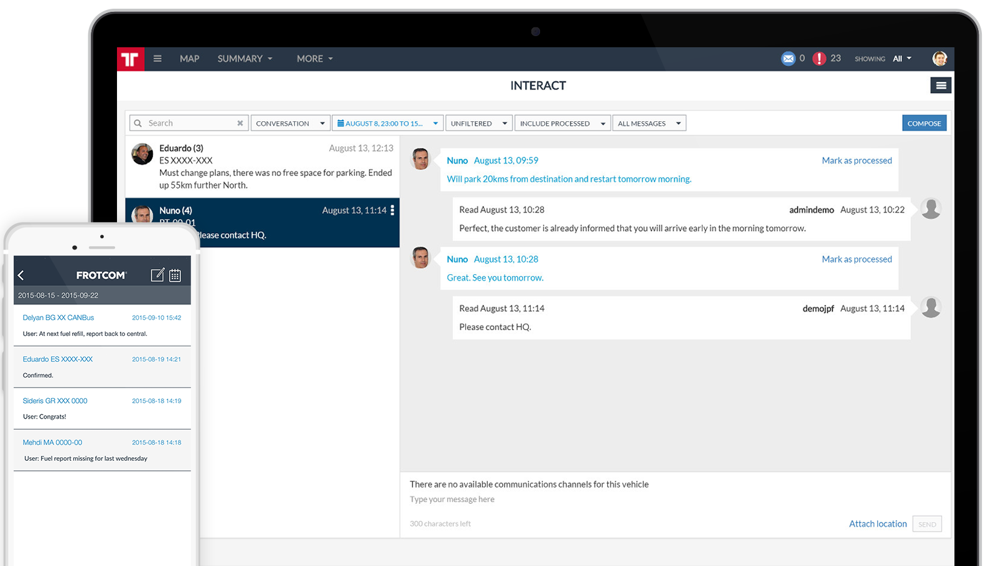Open the ALL MESSAGES dropdown
1003x566 pixels.
pos(649,123)
